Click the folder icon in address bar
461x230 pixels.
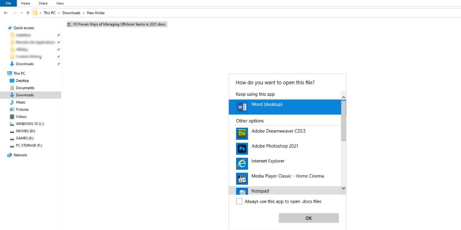click(x=35, y=13)
